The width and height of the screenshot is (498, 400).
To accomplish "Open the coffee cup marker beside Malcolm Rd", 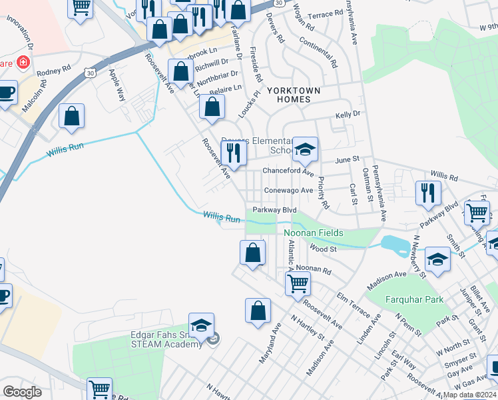I will 5,93.
